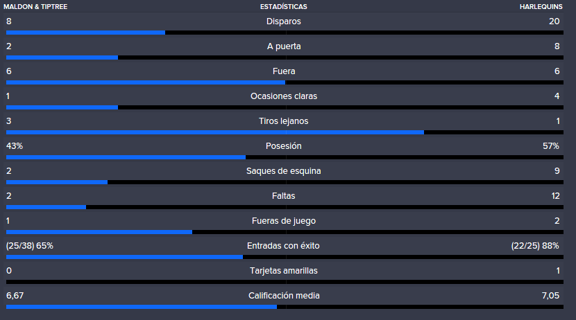Click the blue Tiros lejanos bar
The width and height of the screenshot is (576, 320).
tap(215, 132)
